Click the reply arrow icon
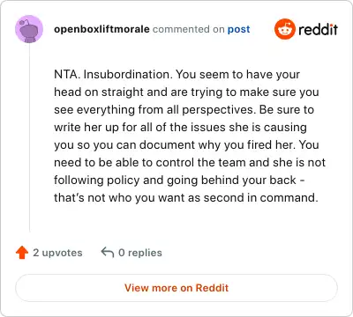This screenshot has width=353, height=317. click(x=108, y=253)
